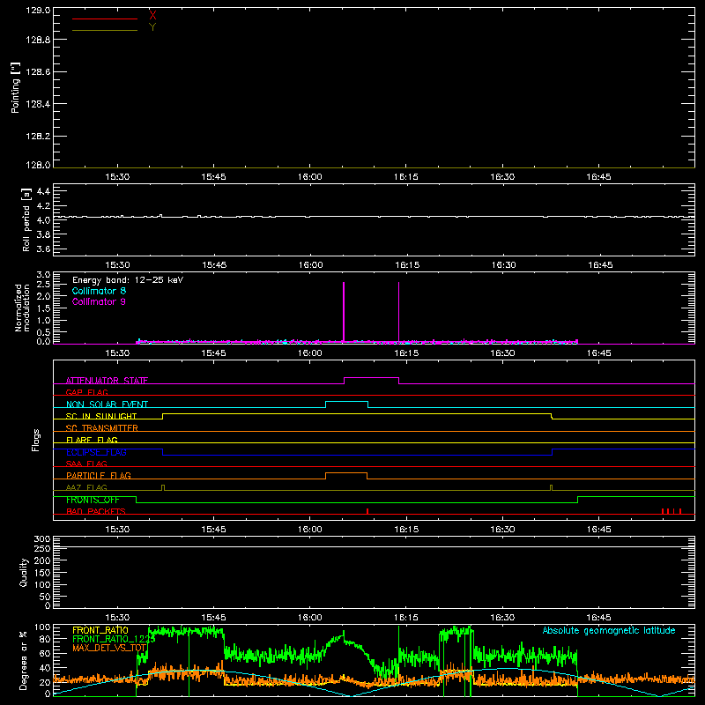The image size is (705, 705).
Task: Click the BAD_PACKETS flag label
Action: pyautogui.click(x=95, y=511)
